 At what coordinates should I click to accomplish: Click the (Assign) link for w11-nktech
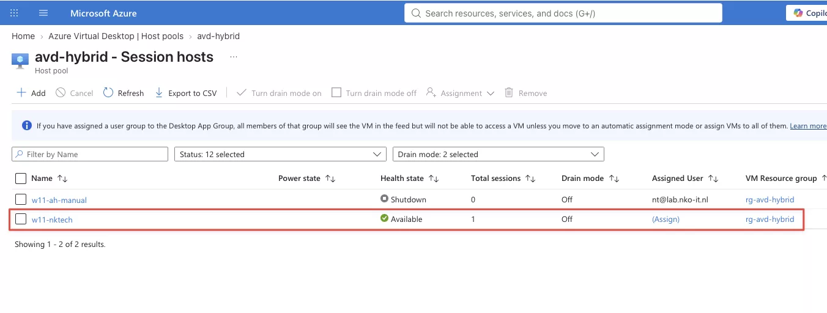(666, 219)
